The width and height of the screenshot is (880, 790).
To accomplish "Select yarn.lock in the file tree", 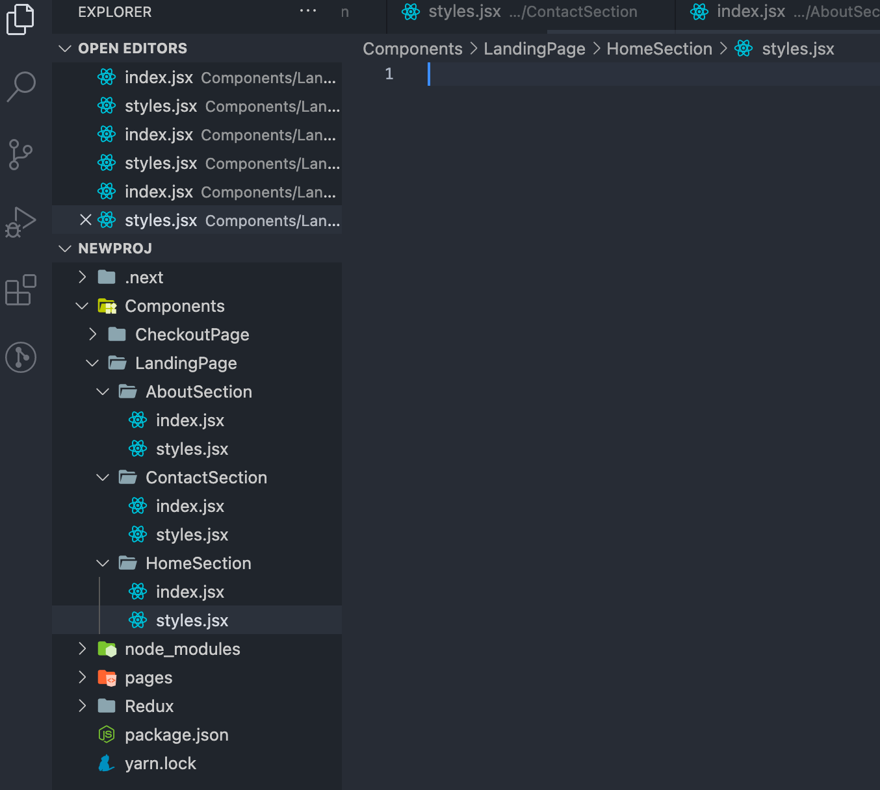I will 161,763.
